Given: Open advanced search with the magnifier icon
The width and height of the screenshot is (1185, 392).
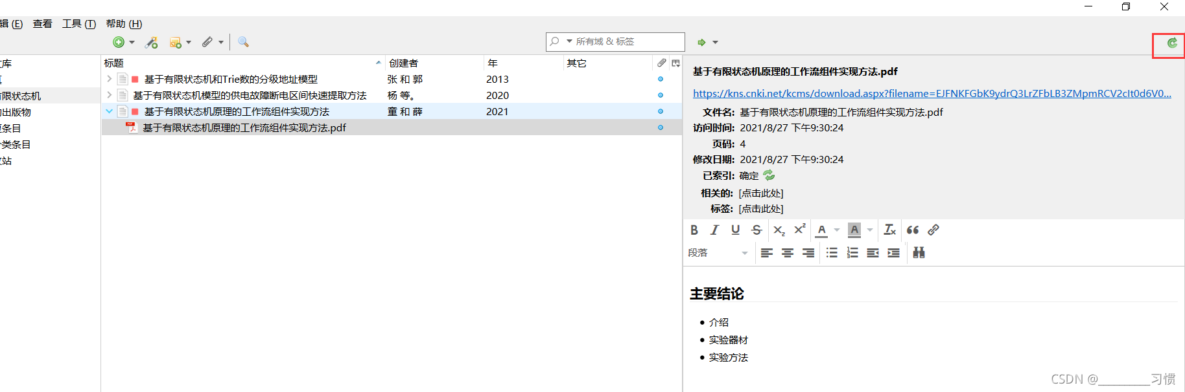Looking at the screenshot, I should (x=243, y=42).
